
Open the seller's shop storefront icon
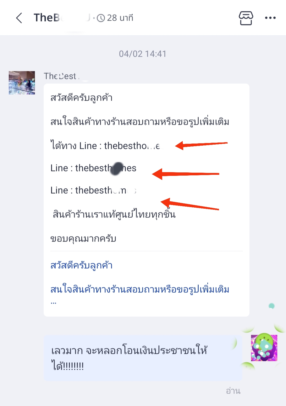point(246,18)
